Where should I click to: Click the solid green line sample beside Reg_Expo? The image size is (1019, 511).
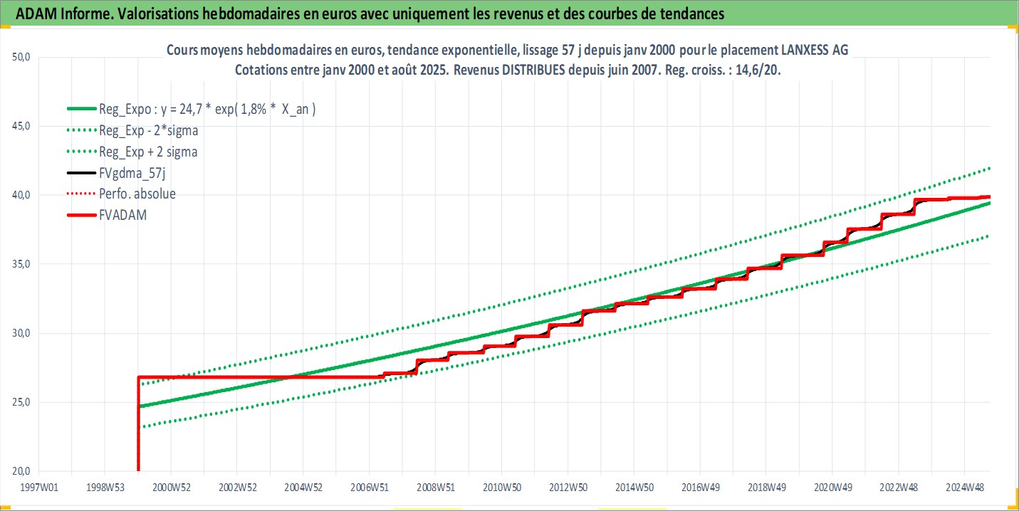(x=81, y=108)
